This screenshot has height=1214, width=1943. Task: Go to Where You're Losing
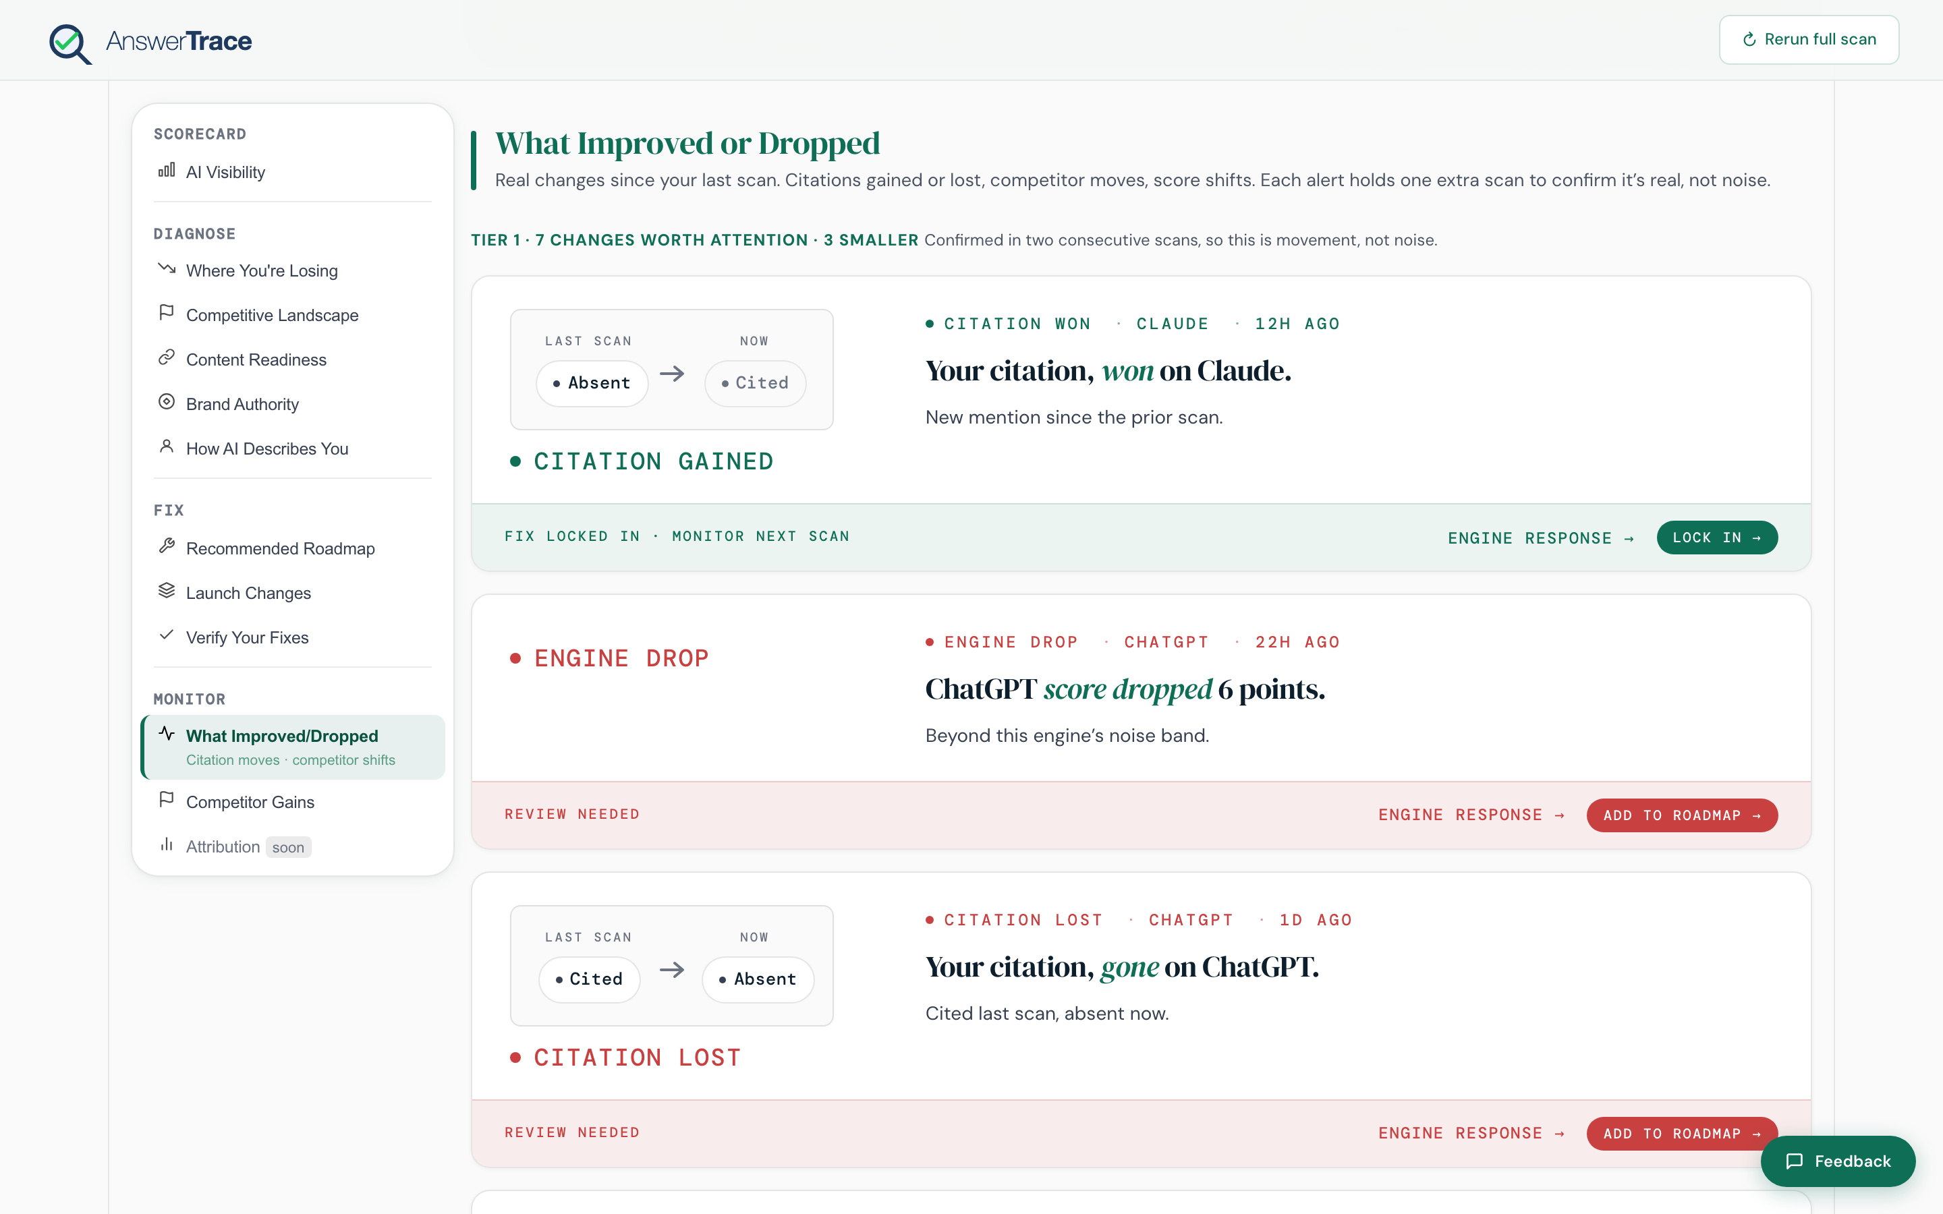coord(292,270)
